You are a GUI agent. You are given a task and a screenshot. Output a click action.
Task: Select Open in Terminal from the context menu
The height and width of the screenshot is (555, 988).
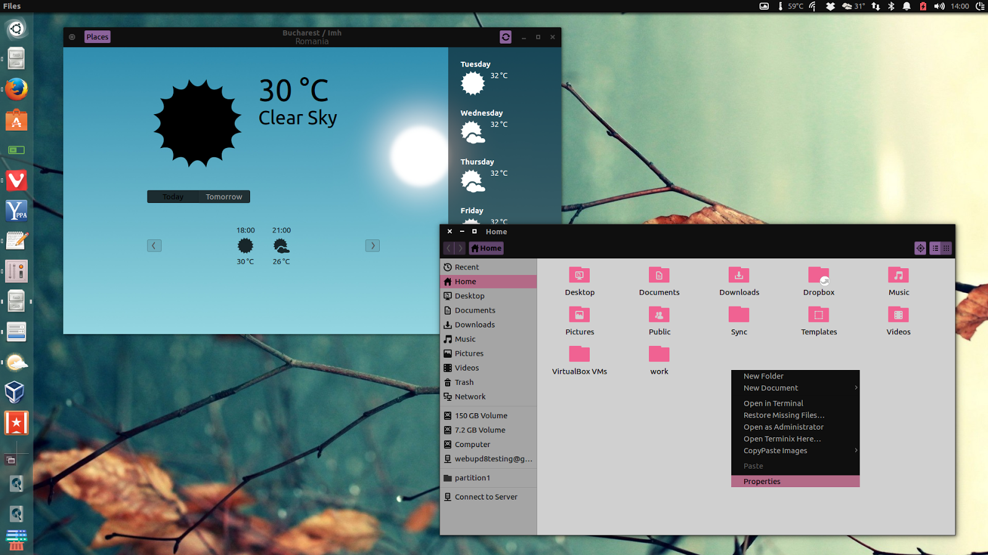point(773,403)
